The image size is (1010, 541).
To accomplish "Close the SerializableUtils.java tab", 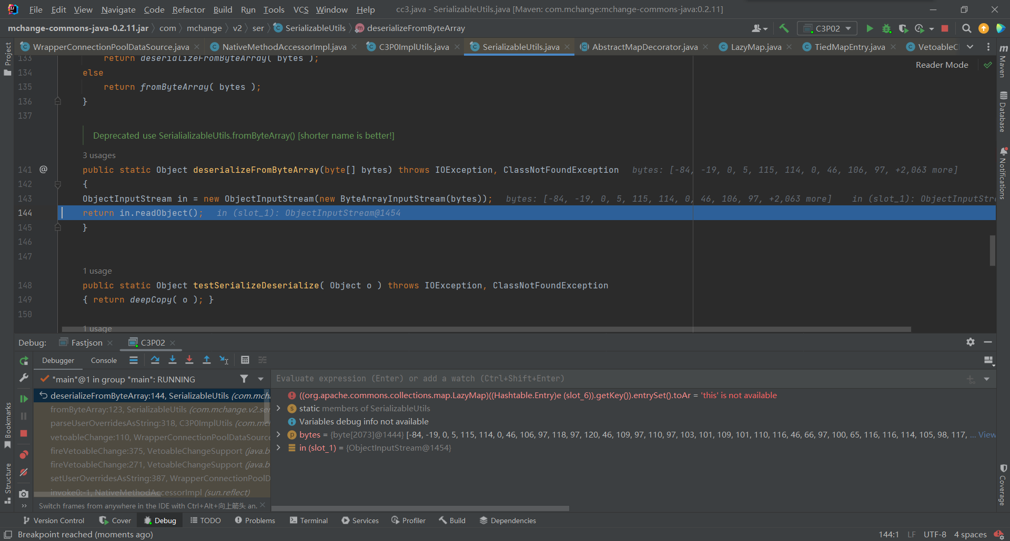I will click(567, 47).
